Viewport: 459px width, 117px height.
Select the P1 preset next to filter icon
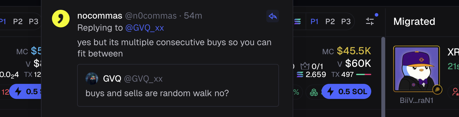pyautogui.click(x=314, y=22)
